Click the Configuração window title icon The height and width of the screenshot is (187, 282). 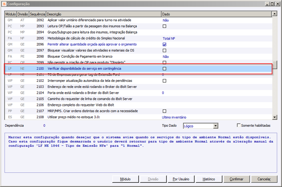click(x=4, y=4)
